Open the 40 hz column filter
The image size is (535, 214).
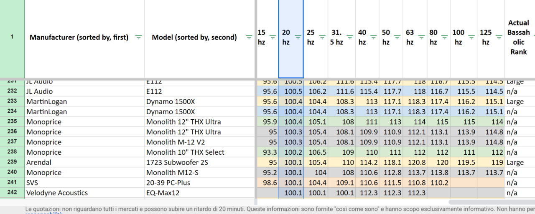click(373, 37)
